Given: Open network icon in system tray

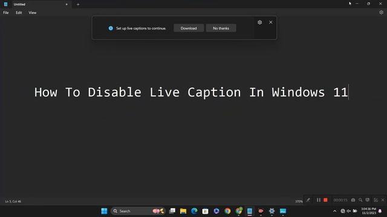Looking at the screenshot, I should (x=343, y=211).
